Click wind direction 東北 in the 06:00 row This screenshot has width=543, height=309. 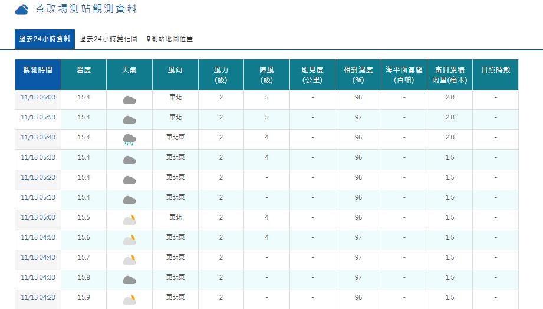coord(175,98)
